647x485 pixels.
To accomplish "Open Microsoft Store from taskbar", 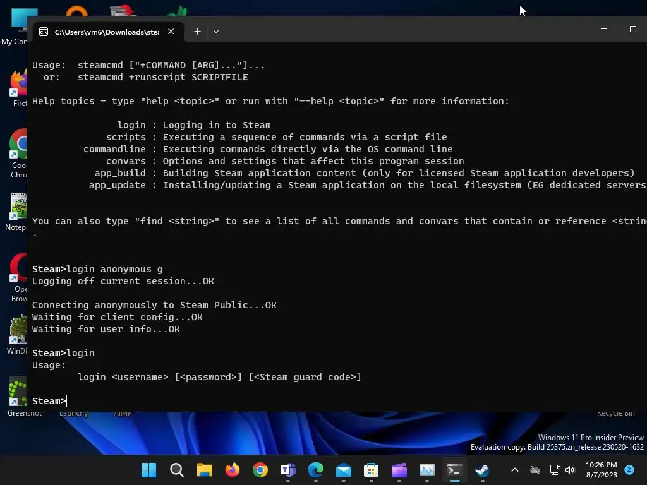I will pyautogui.click(x=371, y=470).
